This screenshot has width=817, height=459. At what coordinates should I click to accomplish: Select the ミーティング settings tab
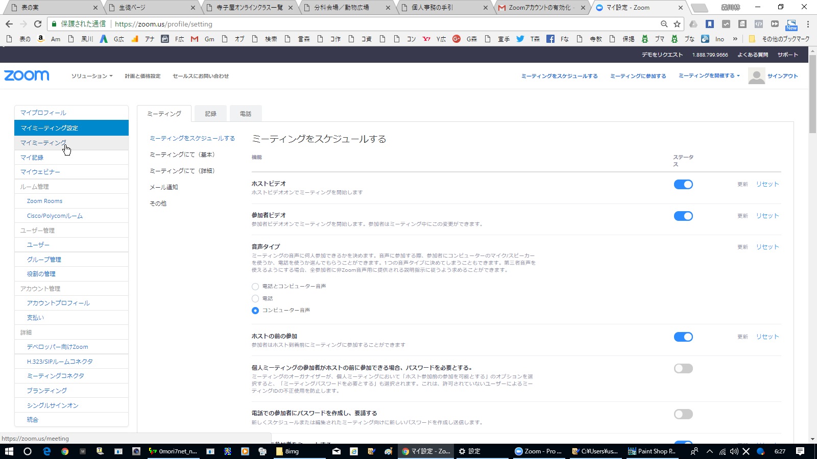[164, 114]
